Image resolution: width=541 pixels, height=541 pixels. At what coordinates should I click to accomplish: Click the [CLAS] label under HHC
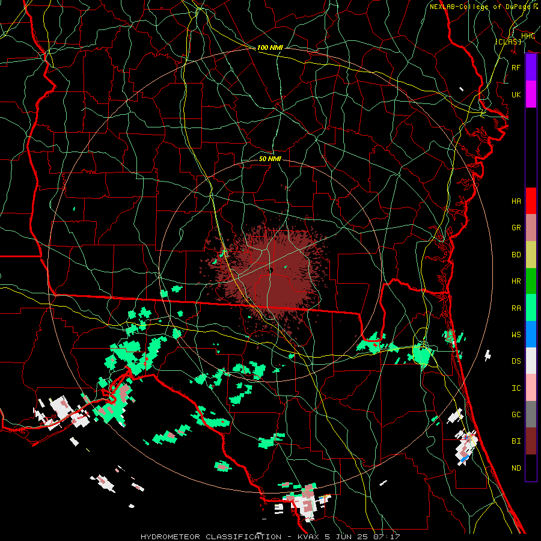click(508, 41)
